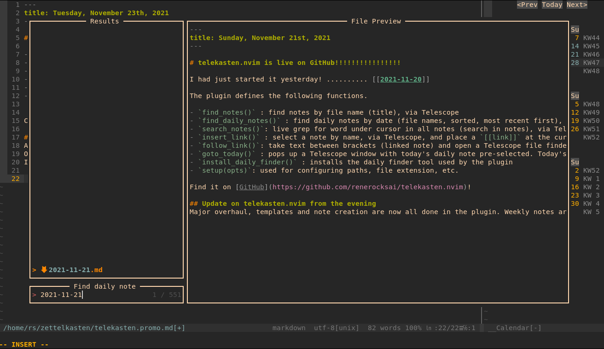Click the markdown file icon beside 2021-11-21.md
The width and height of the screenshot is (604, 349).
(x=44, y=270)
